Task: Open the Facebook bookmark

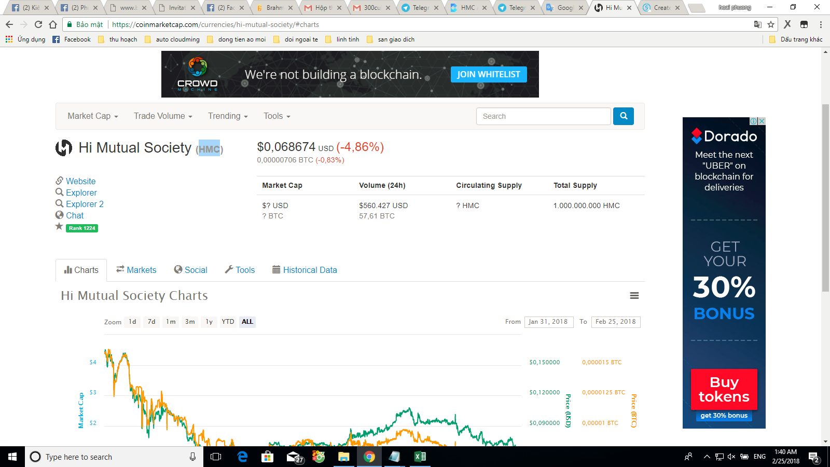Action: 72,39
